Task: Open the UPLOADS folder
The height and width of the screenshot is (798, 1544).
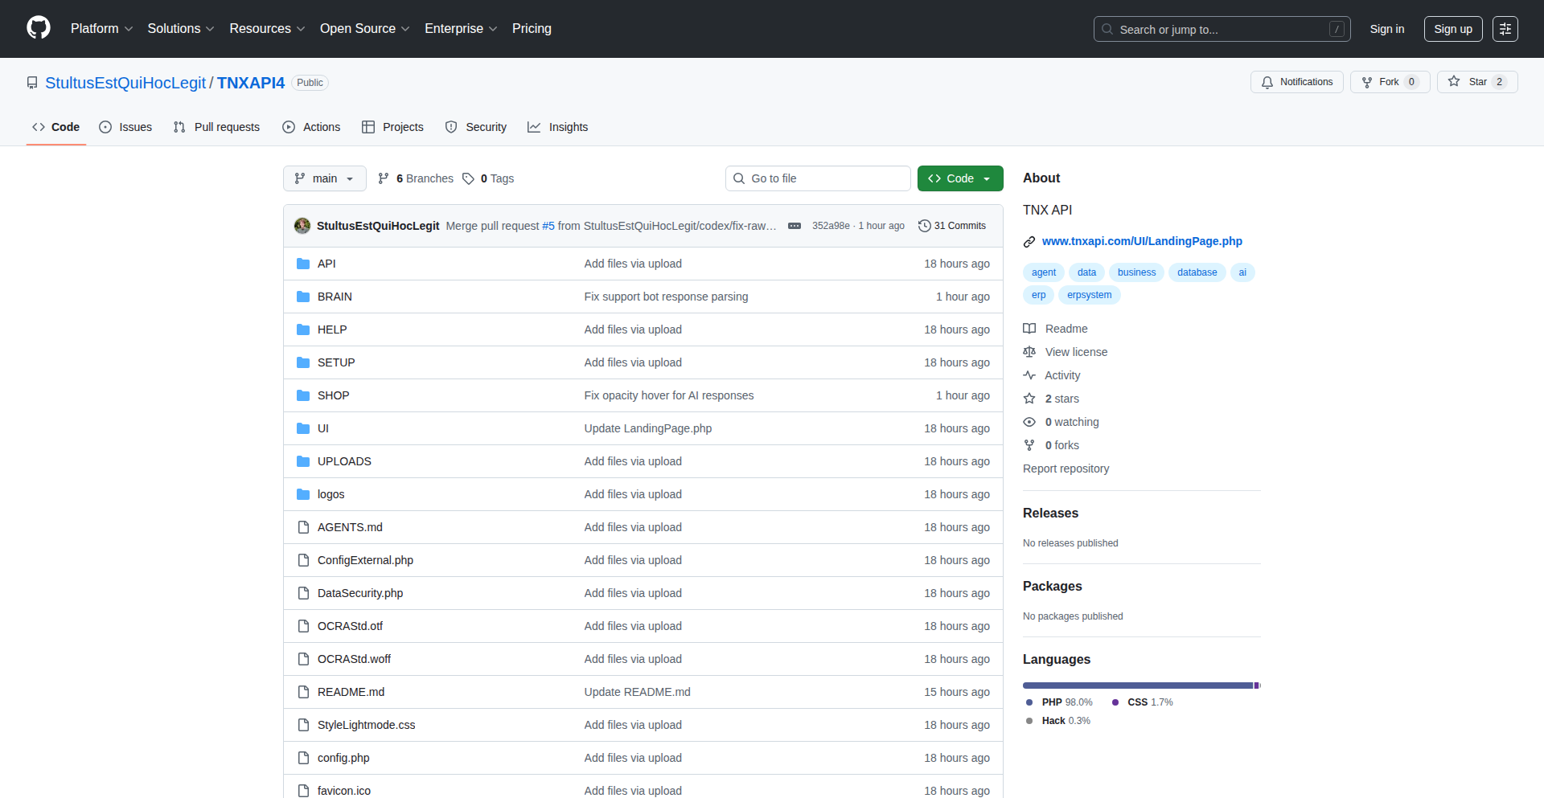Action: tap(344, 461)
